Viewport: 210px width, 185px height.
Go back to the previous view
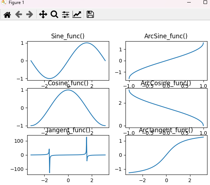18,14
